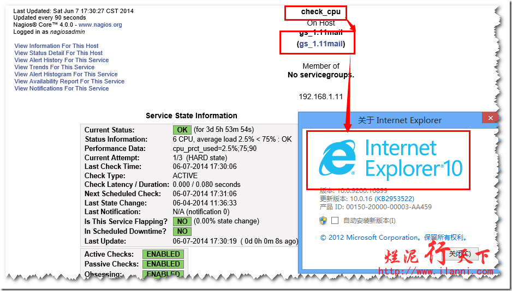Click the ENABLED badge for Active Checks
The height and width of the screenshot is (291, 512).
pyautogui.click(x=163, y=254)
